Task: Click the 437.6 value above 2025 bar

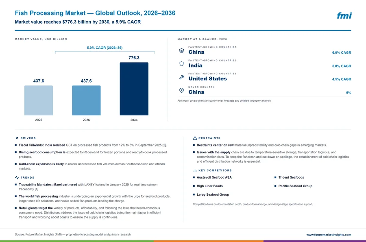Action: [39, 81]
